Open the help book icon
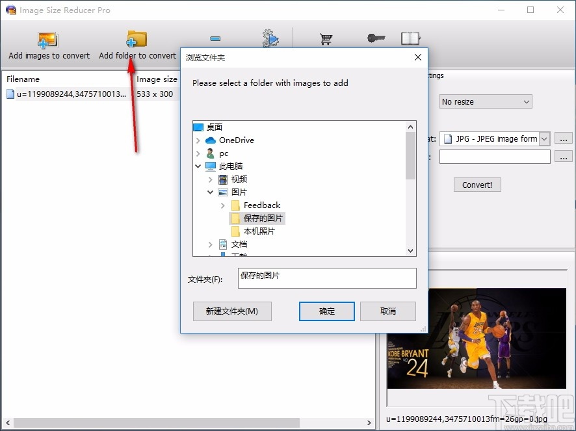 (x=410, y=38)
